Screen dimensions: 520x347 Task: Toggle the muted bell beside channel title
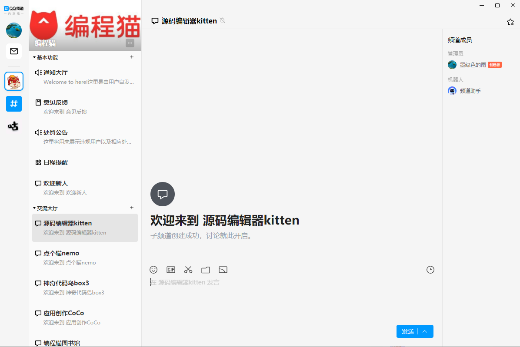[x=222, y=20]
